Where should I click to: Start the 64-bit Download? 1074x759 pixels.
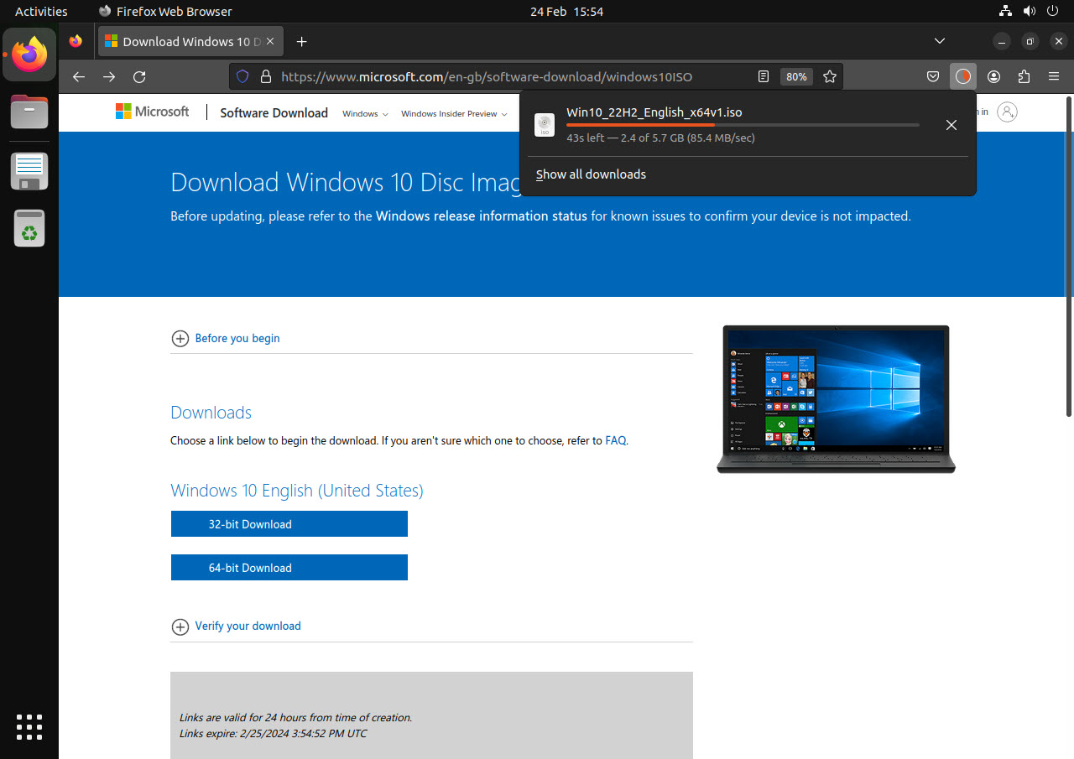(289, 567)
